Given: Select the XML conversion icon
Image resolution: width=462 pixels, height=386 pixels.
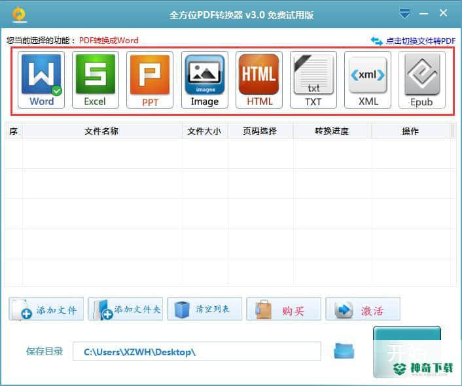Looking at the screenshot, I should [x=368, y=80].
